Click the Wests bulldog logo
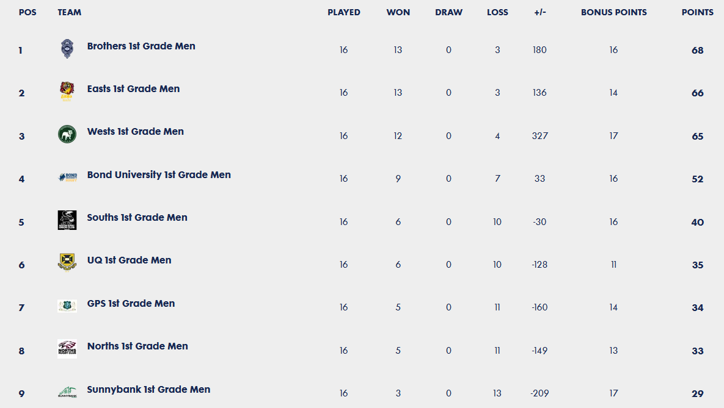Viewport: 724px width, 408px height. coord(67,134)
